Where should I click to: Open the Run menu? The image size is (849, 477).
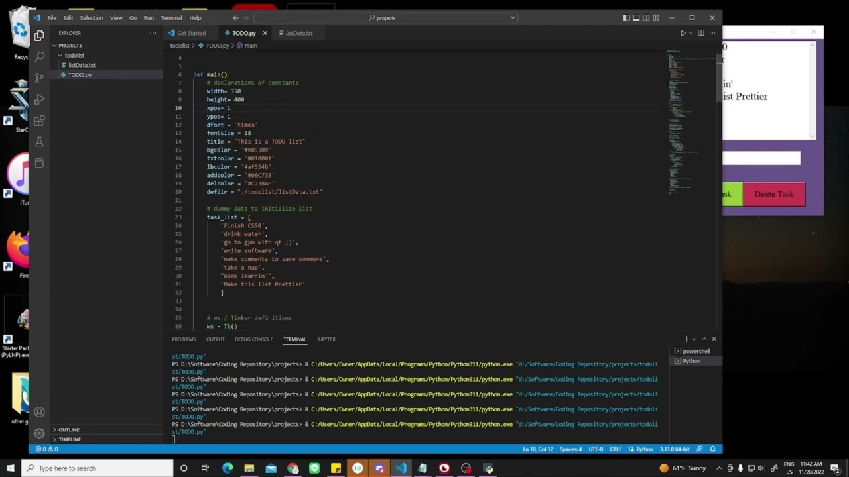(149, 18)
